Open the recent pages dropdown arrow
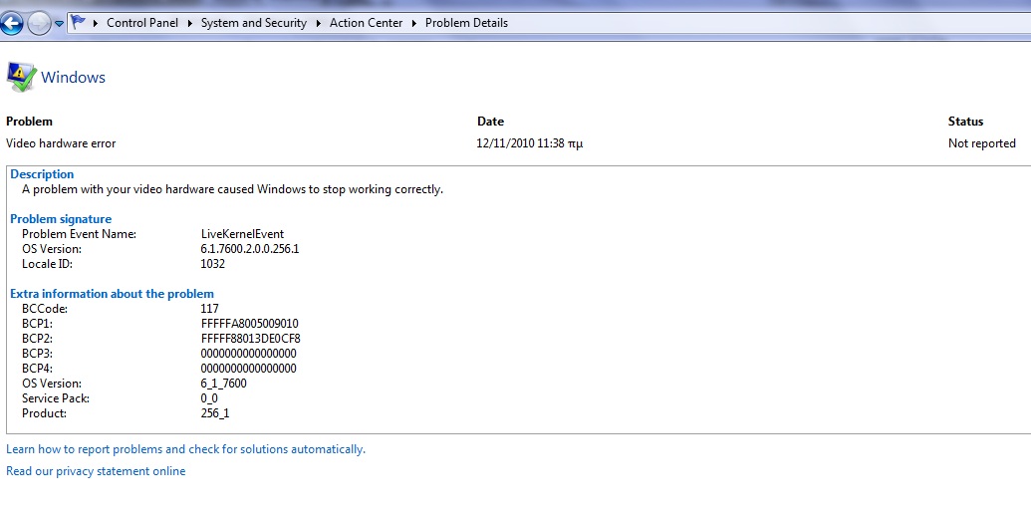Image resolution: width=1031 pixels, height=518 pixels. pos(59,24)
